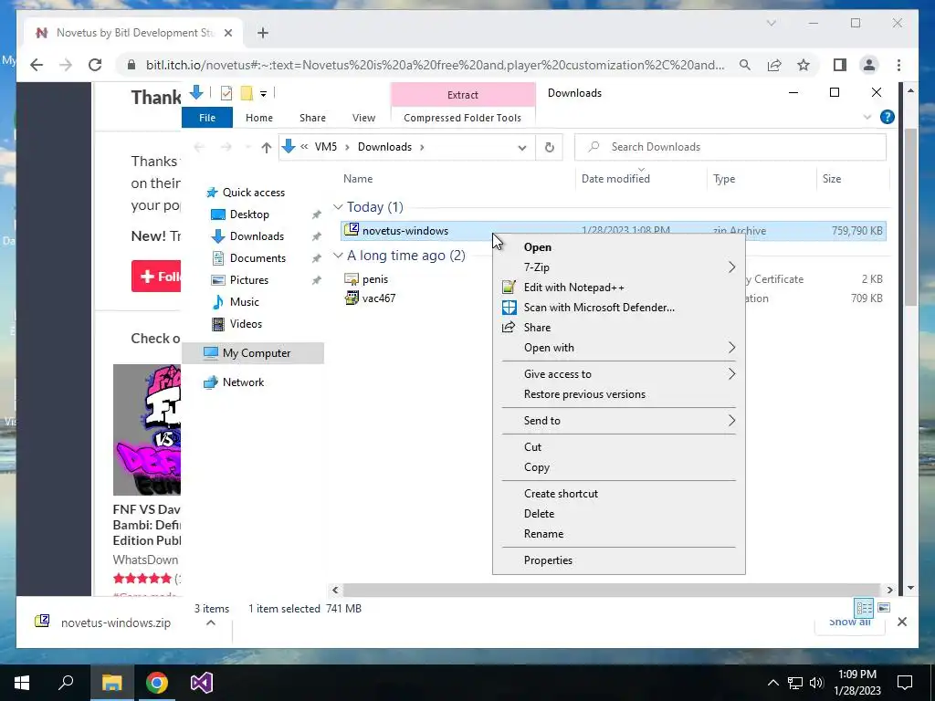Bookmark this page with the star icon

pyautogui.click(x=804, y=65)
